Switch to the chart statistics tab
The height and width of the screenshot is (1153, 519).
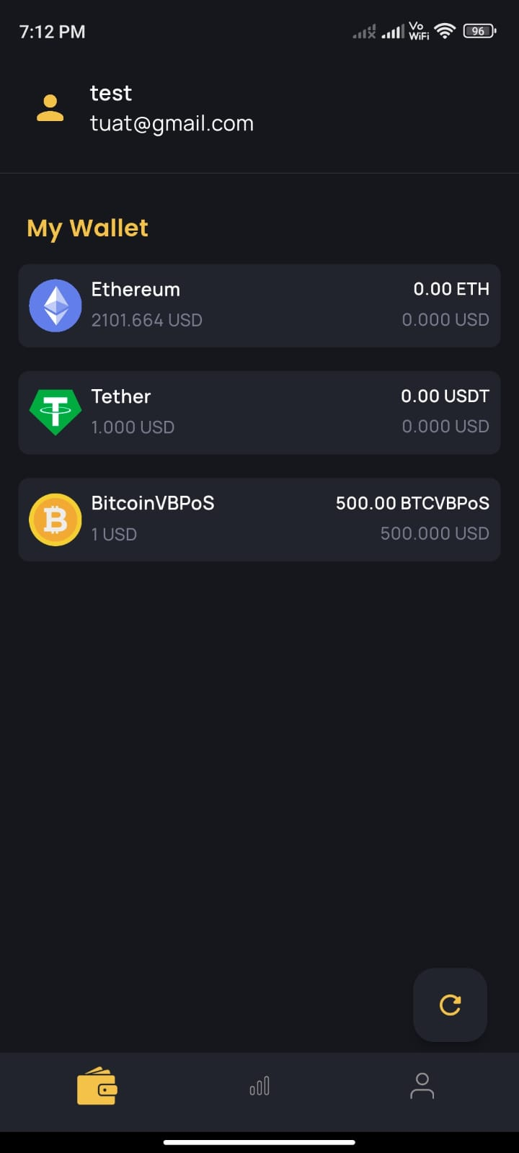(259, 1086)
